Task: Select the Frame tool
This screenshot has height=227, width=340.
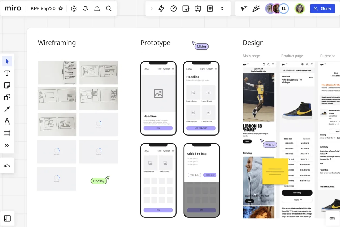Action: click(7, 133)
